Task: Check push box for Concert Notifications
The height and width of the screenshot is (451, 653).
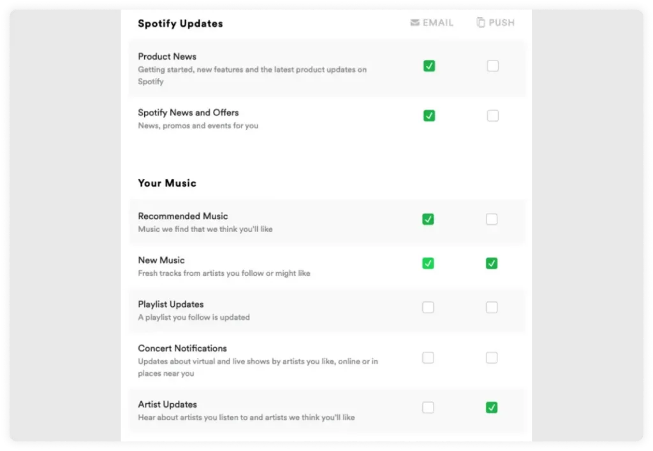Action: (492, 358)
